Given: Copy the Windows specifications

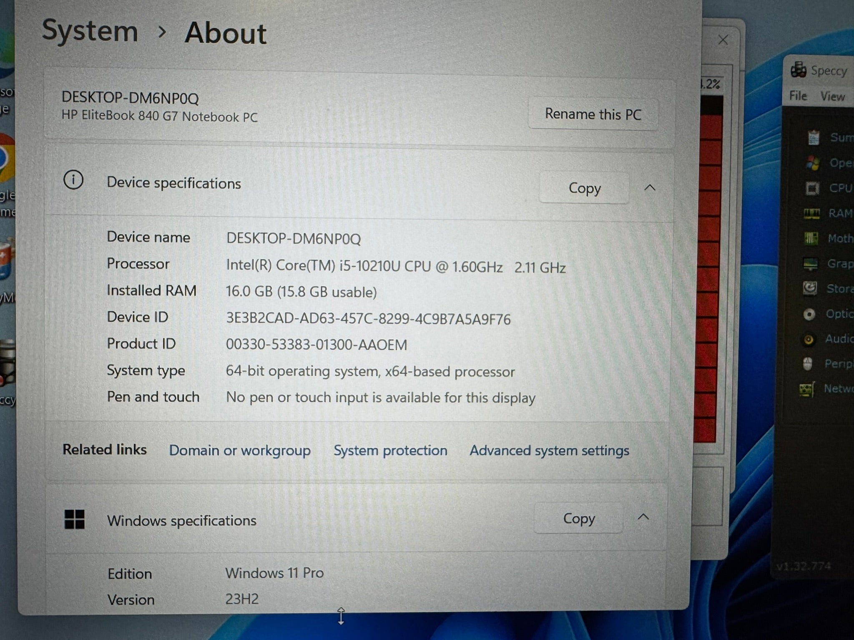Looking at the screenshot, I should pyautogui.click(x=578, y=518).
